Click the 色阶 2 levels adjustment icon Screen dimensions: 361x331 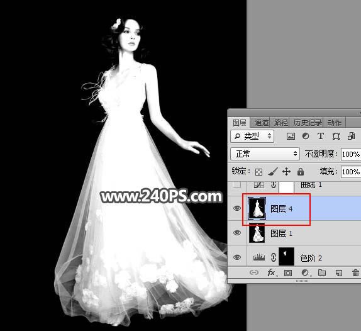[x=259, y=257]
